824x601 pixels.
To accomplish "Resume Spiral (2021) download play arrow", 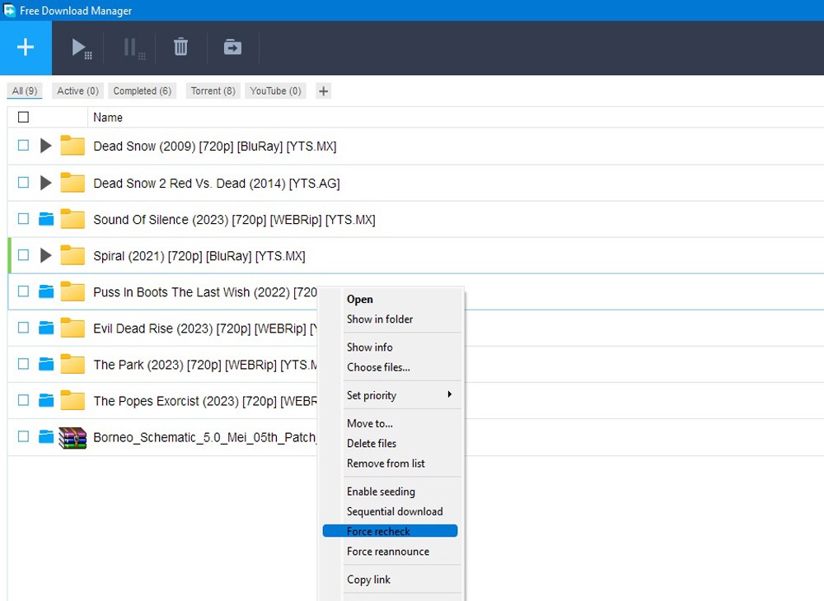I will pyautogui.click(x=45, y=255).
